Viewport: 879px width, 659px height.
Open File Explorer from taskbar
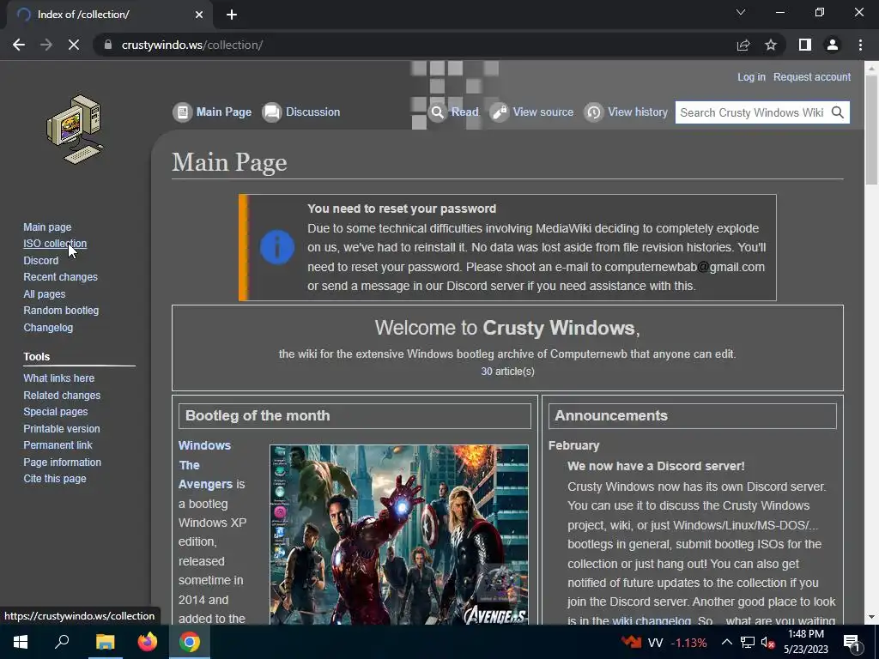pos(105,642)
